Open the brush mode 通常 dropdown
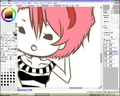The height and width of the screenshot is (96, 120). click(5, 49)
